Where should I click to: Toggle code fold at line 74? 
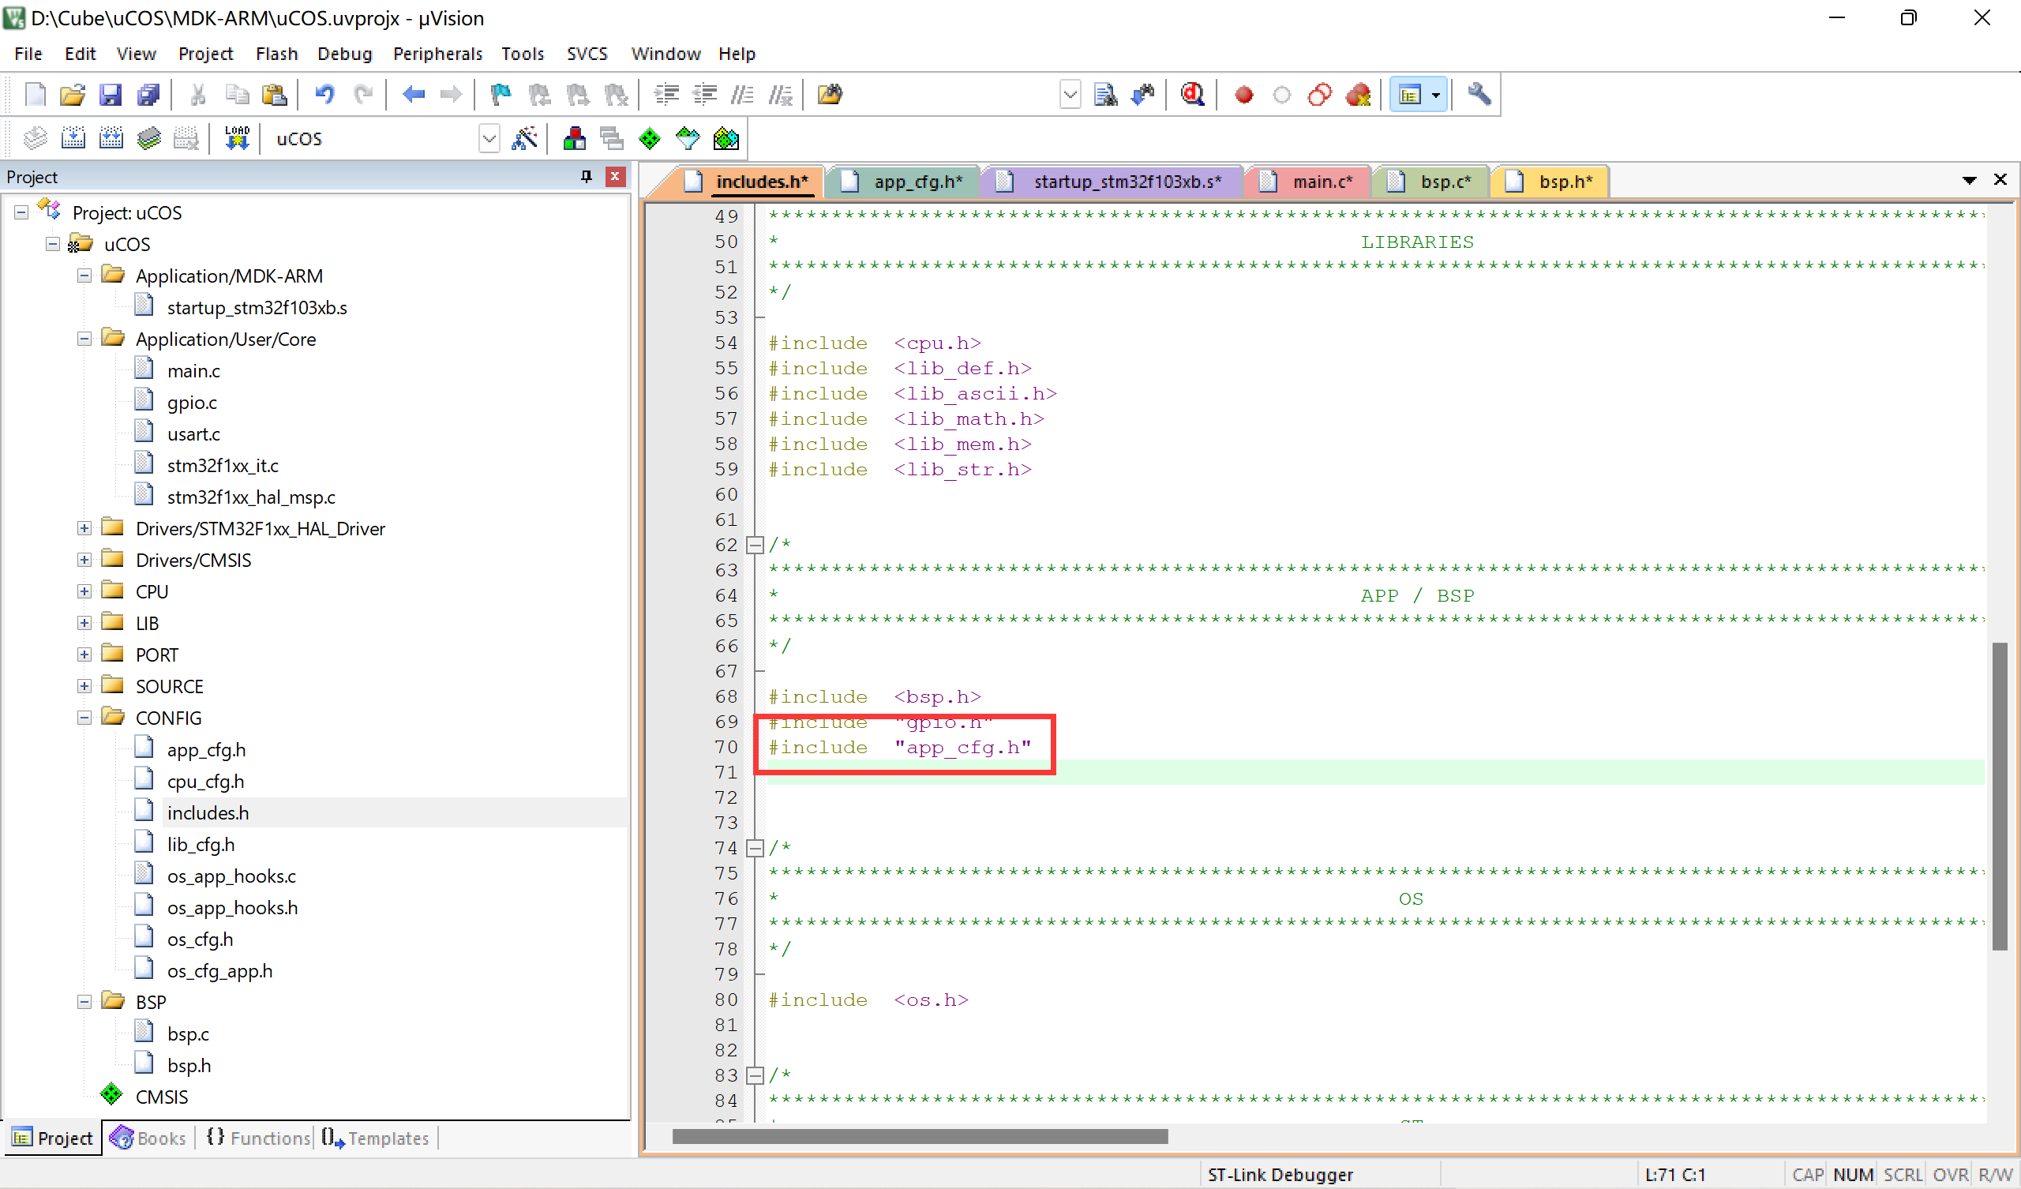[x=755, y=848]
